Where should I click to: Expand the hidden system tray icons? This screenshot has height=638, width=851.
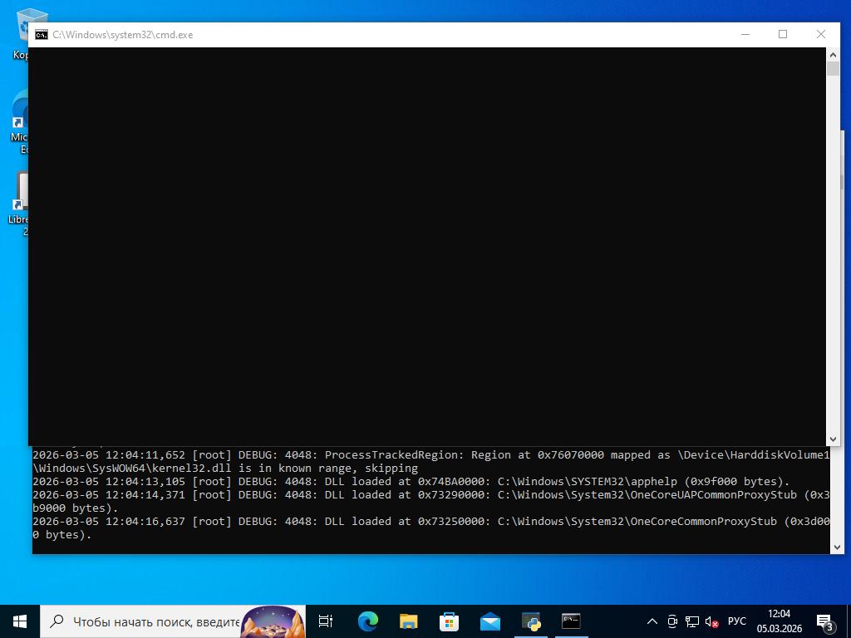pos(652,621)
